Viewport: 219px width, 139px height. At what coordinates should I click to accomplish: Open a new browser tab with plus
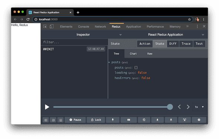(x=78, y=13)
